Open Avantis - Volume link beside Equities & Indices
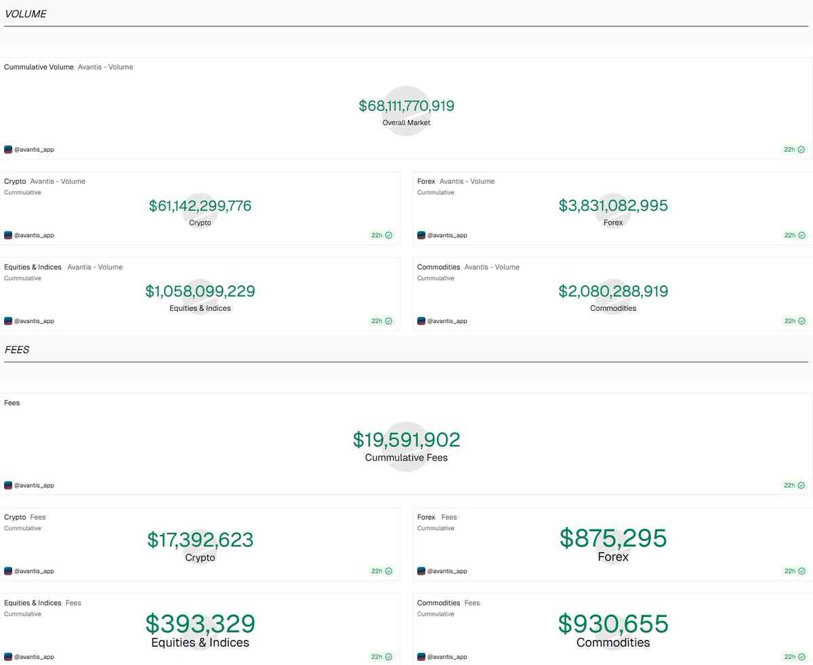This screenshot has width=813, height=665. click(x=95, y=267)
